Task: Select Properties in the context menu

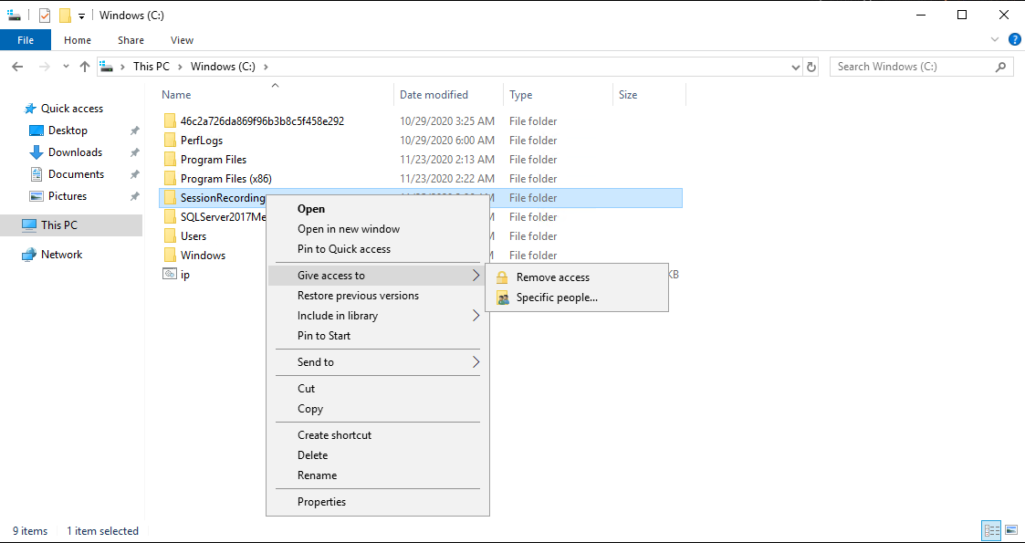Action: [322, 501]
